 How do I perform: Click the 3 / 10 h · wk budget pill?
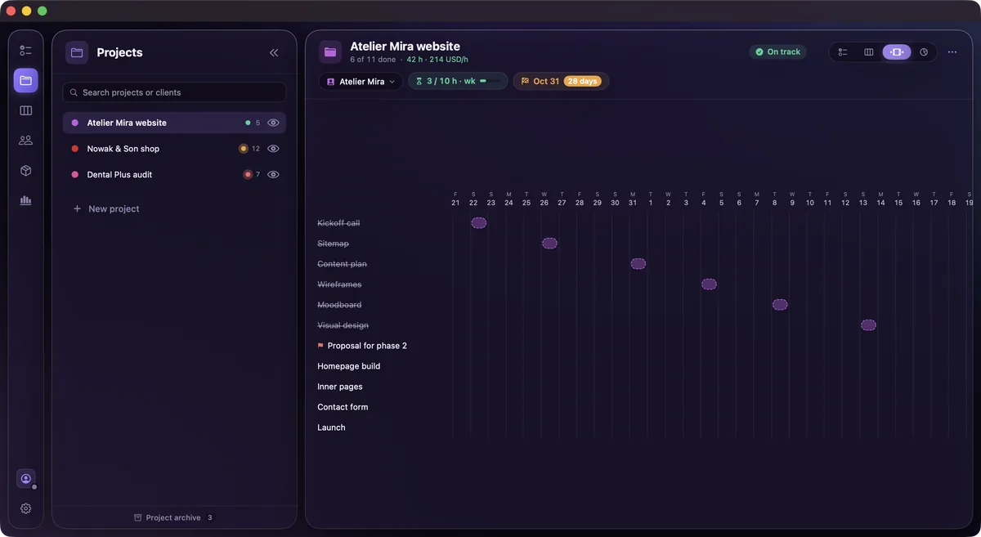point(458,82)
